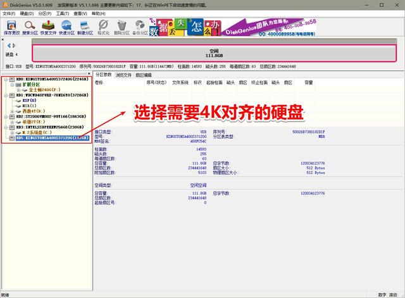This screenshot has width=405, height=298.
Task: Open the 帮助(H) menu
Action: pos(99,13)
